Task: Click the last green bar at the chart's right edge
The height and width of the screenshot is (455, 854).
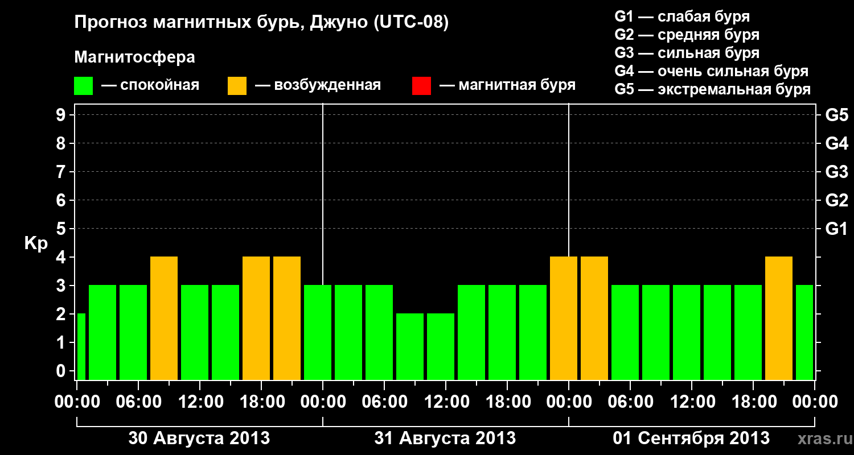Action: click(804, 333)
